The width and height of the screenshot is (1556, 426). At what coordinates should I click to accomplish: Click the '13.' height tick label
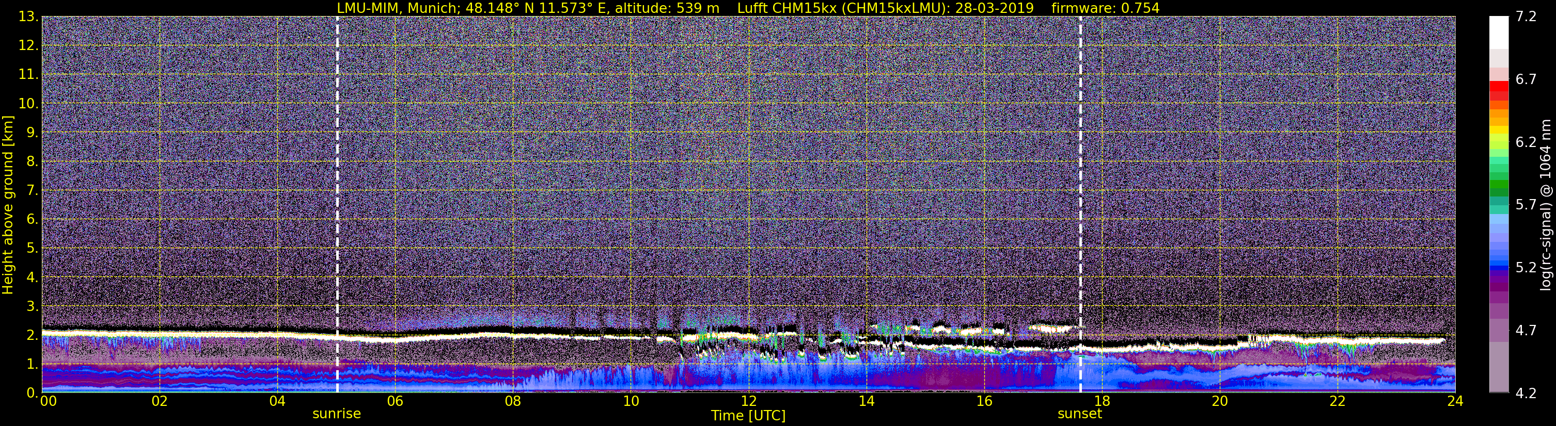(x=28, y=17)
